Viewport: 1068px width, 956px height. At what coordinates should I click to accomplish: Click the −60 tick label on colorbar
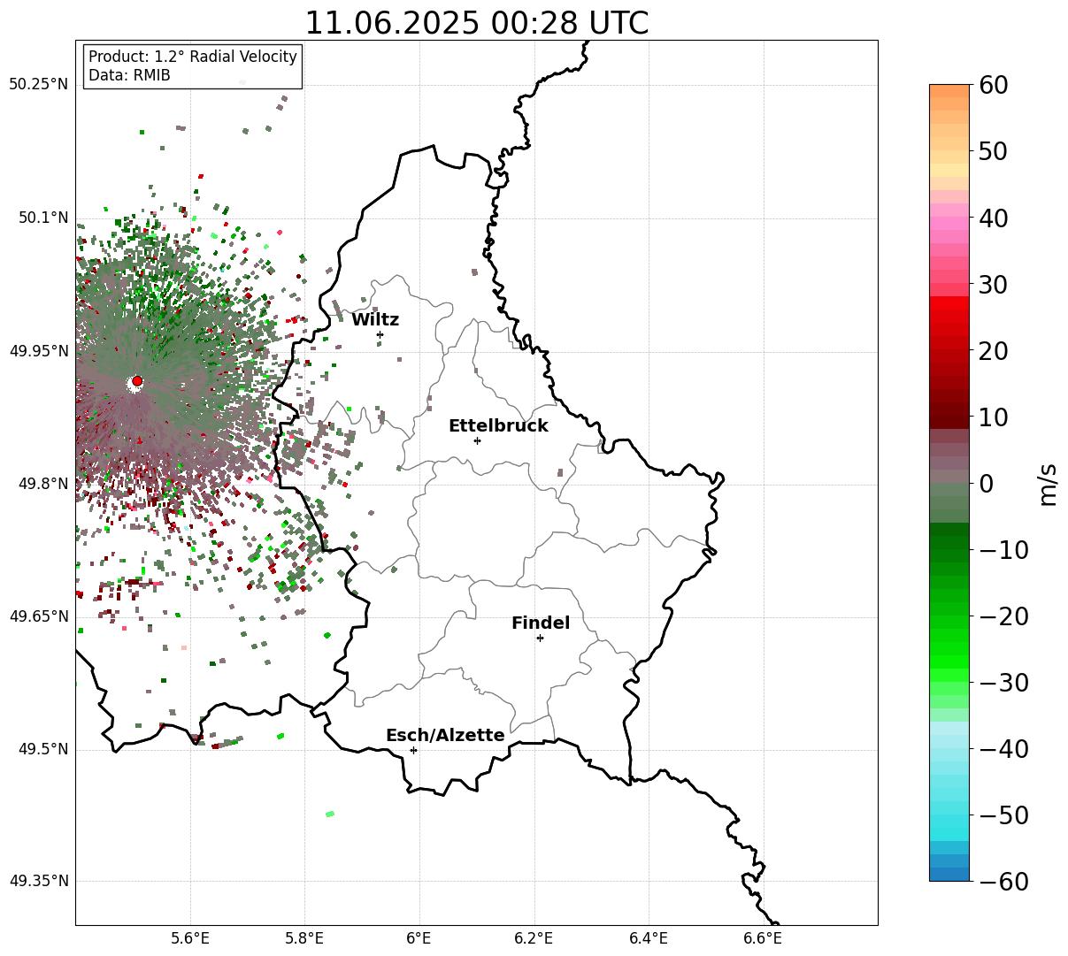[x=1003, y=882]
